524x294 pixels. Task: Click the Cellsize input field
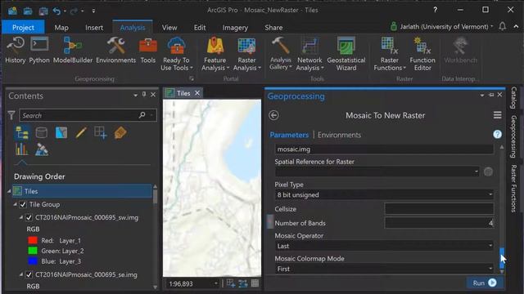click(439, 209)
